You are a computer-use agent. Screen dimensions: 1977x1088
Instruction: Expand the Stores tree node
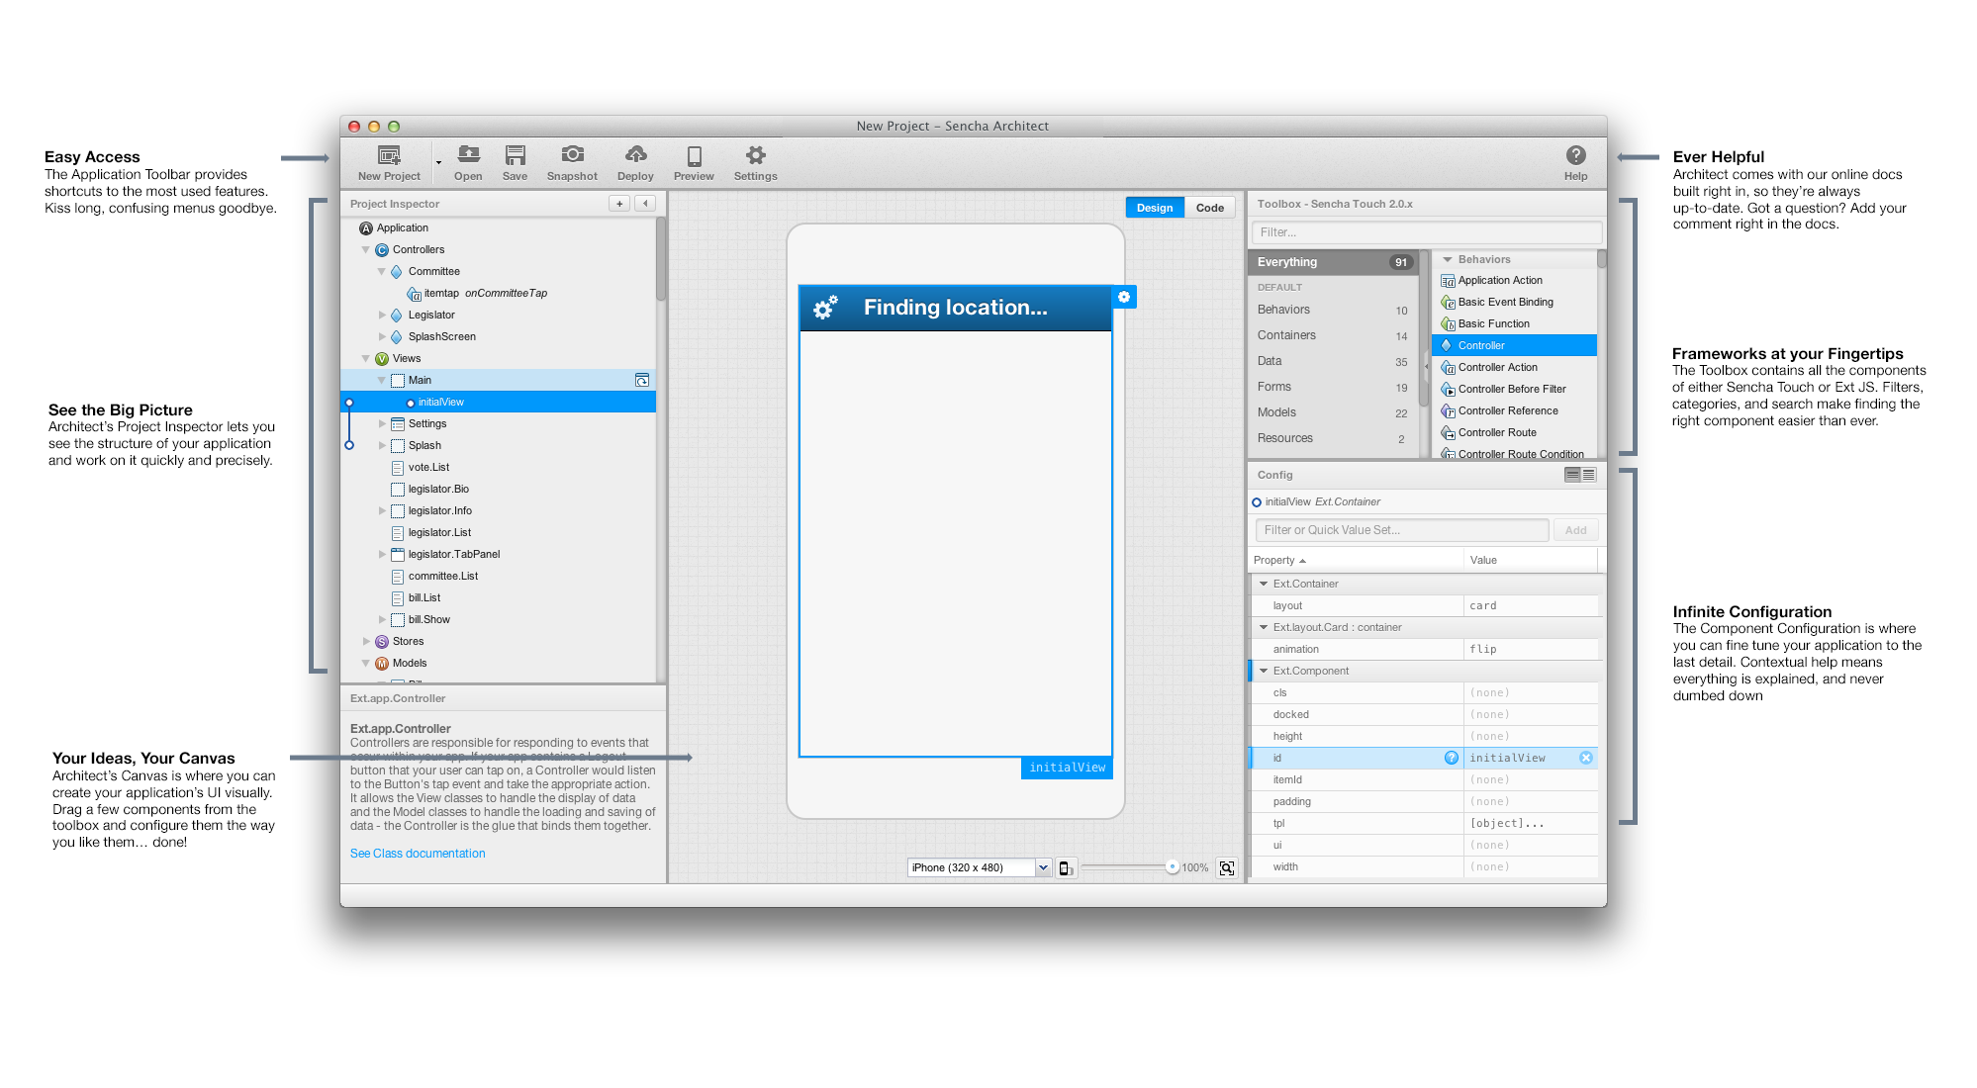pyautogui.click(x=366, y=642)
